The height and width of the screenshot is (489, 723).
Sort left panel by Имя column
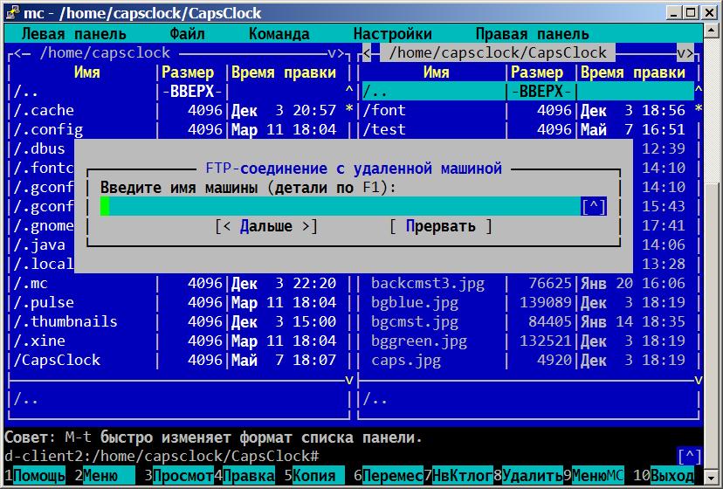click(86, 72)
